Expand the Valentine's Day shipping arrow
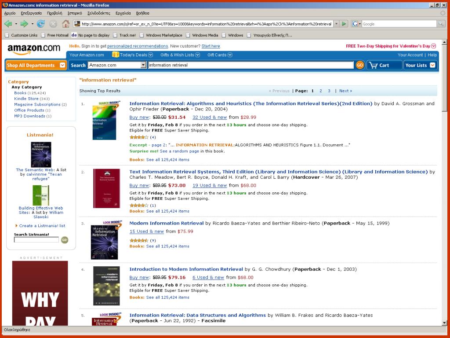 [434, 46]
